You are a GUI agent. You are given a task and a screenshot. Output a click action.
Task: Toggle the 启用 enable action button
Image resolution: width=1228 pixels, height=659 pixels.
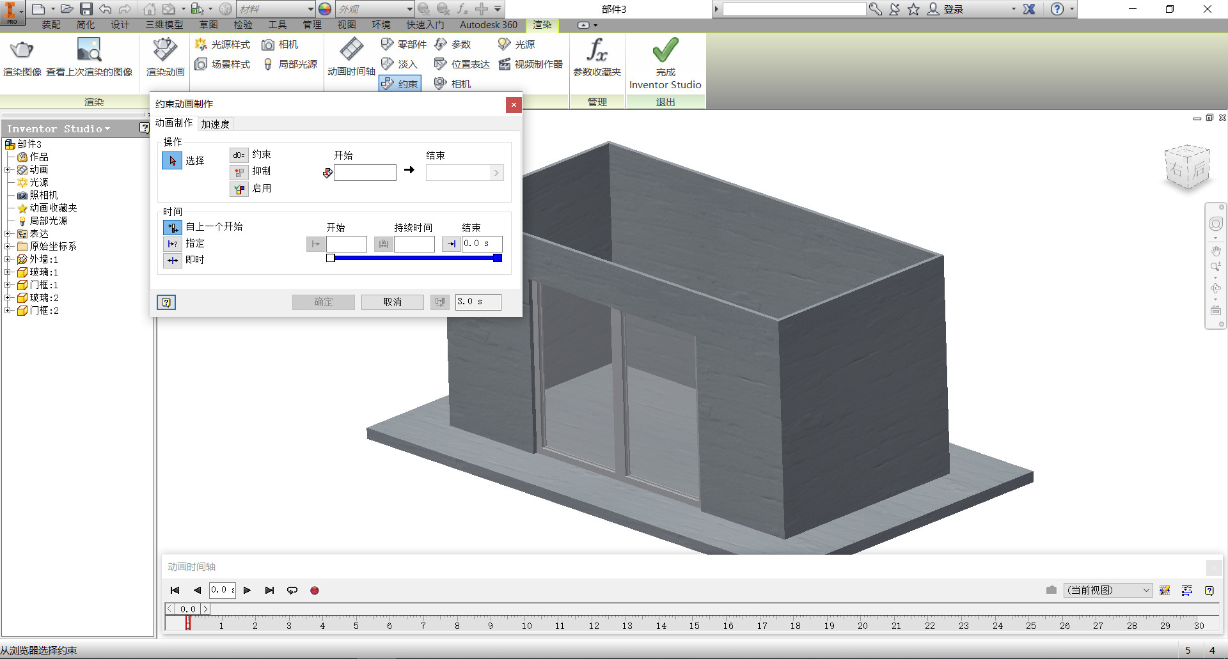coord(239,189)
